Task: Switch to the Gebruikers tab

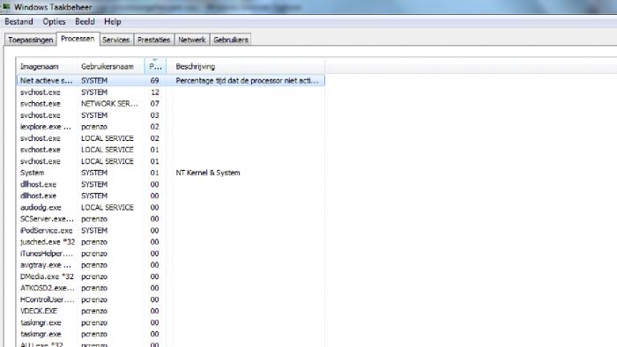Action: (231, 40)
